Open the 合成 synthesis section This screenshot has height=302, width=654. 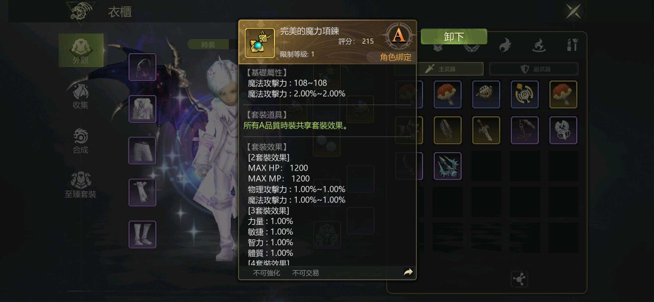(x=81, y=140)
